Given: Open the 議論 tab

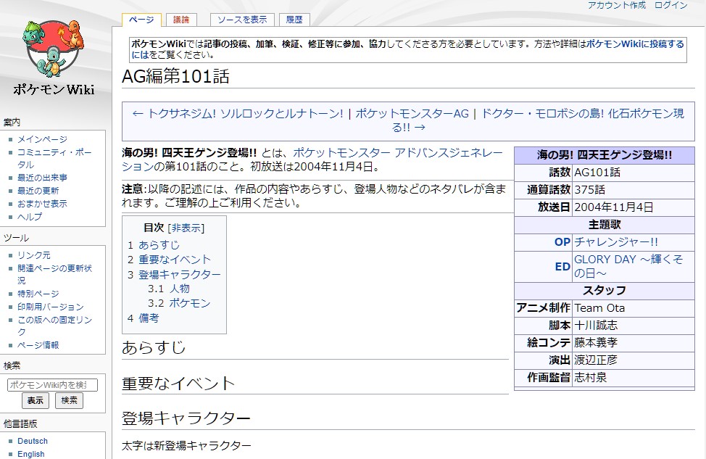Looking at the screenshot, I should tap(181, 20).
